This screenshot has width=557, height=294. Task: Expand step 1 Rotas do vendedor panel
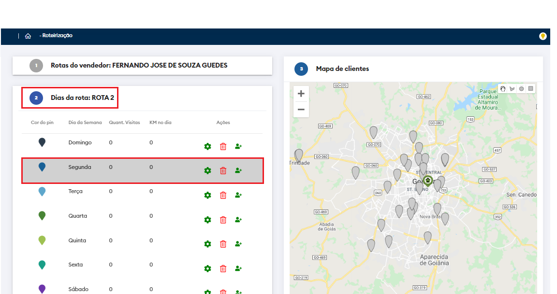[139, 65]
